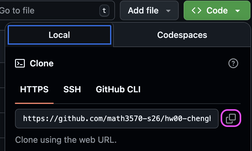Click the Clone section heading
This screenshot has height=151, width=252.
(x=42, y=64)
